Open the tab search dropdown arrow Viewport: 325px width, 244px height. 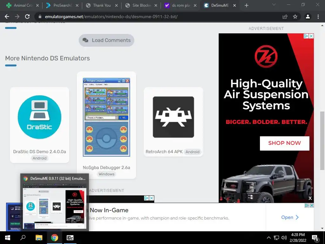[274, 4]
